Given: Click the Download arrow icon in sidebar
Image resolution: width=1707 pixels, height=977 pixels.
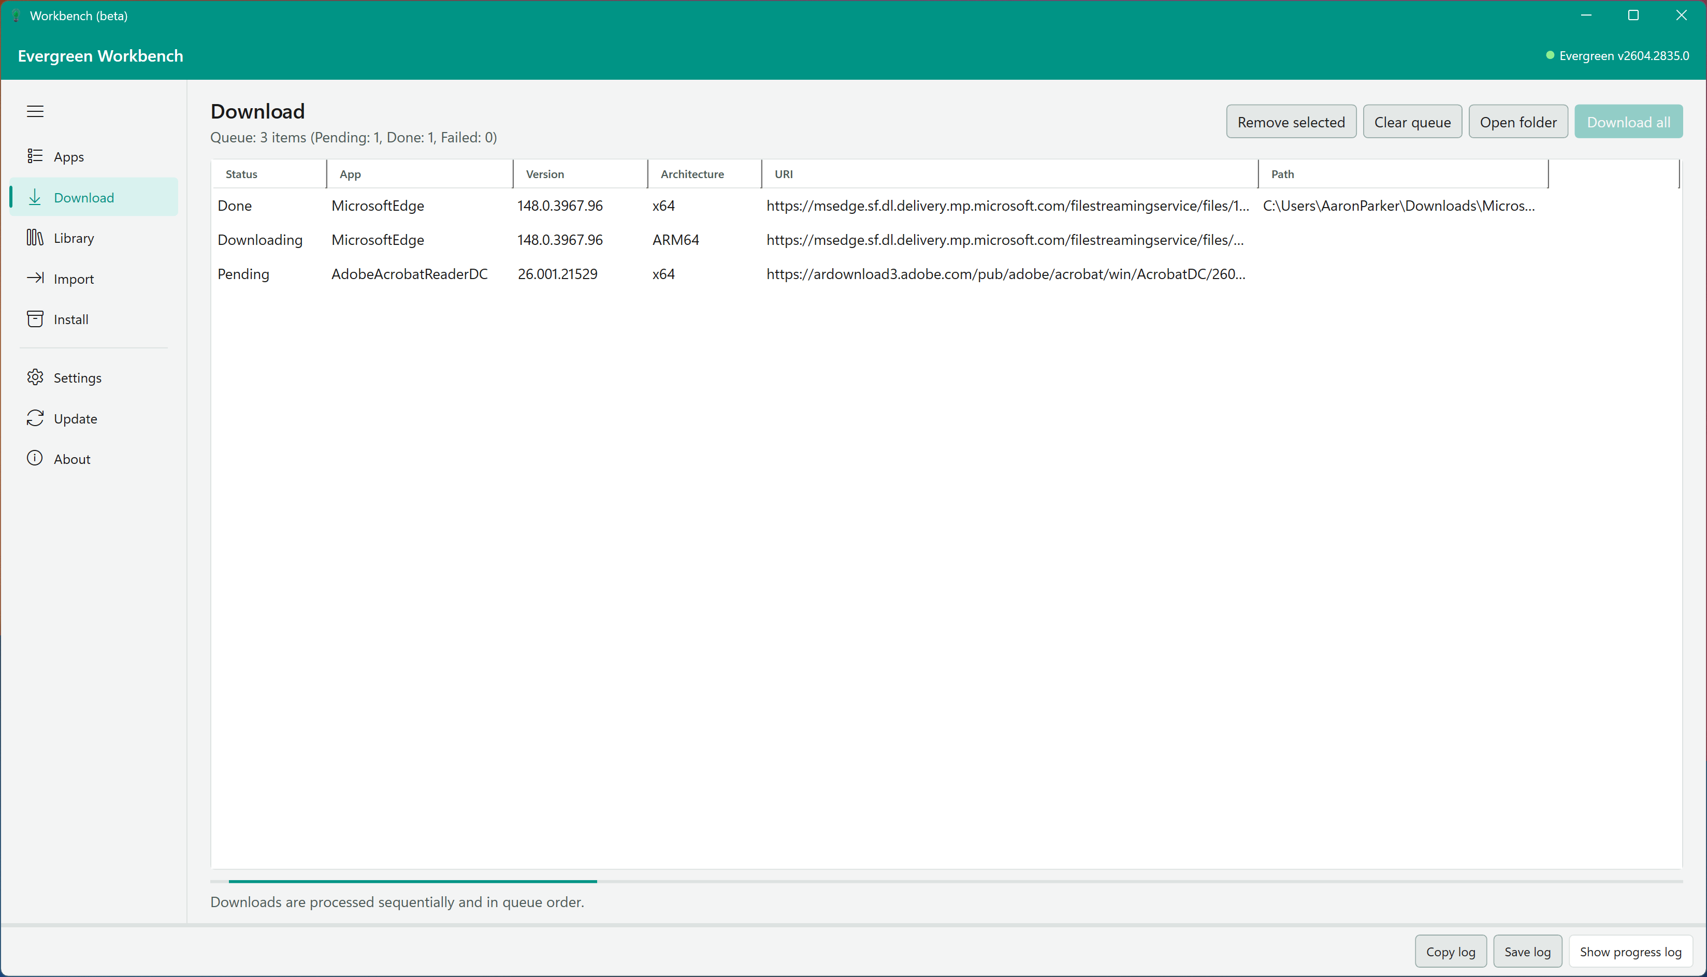Looking at the screenshot, I should click(x=35, y=197).
